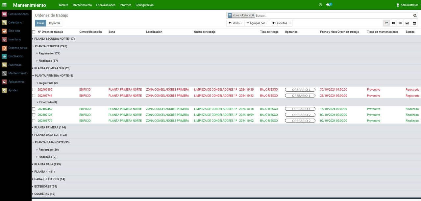Open the Filtros dropdown
Image resolution: width=421 pixels, height=201 pixels.
pos(235,23)
